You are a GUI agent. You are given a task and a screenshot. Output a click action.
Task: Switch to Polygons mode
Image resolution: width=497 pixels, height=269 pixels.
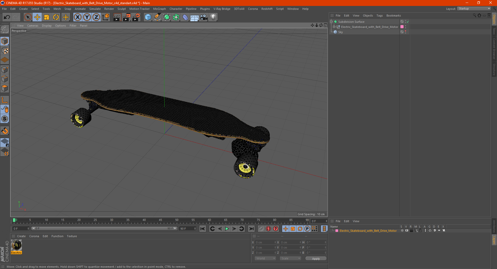[x=5, y=88]
